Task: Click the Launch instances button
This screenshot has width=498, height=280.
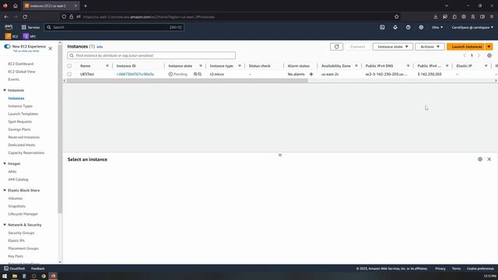Action: tap(466, 47)
